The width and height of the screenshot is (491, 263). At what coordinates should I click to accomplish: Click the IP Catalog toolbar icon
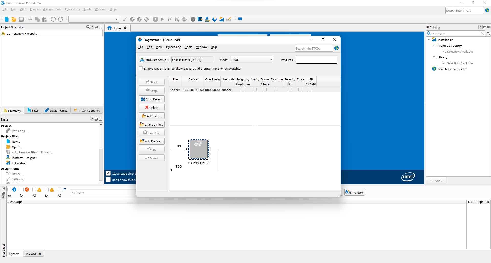pos(222,19)
